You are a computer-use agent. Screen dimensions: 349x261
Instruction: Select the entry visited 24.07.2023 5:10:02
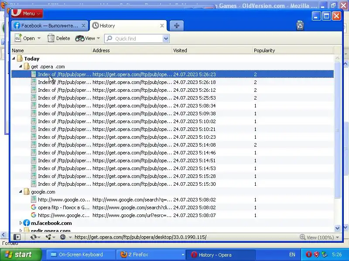172,121
